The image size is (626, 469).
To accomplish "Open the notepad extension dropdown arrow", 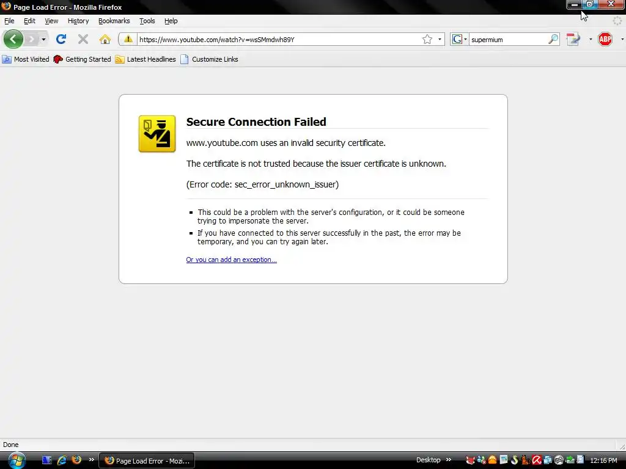I will coord(591,40).
